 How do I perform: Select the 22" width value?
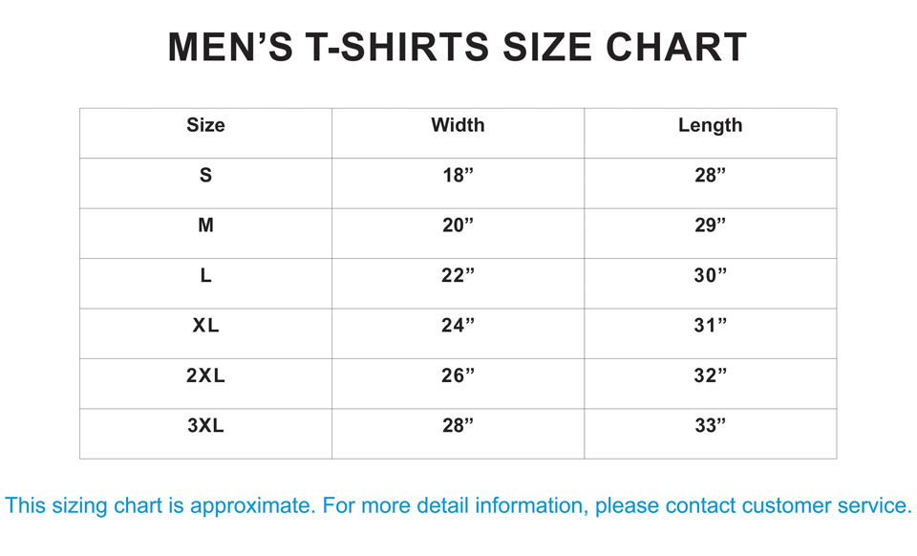pyautogui.click(x=458, y=276)
